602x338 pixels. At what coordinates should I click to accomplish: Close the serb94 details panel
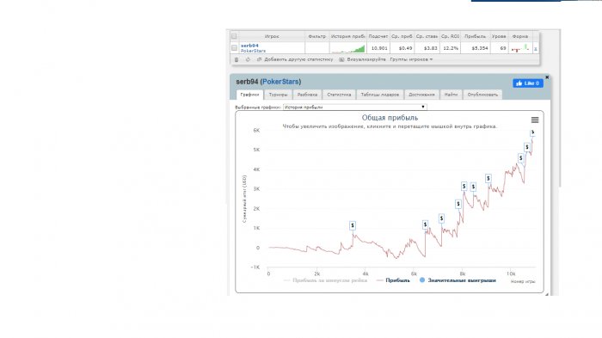547,77
